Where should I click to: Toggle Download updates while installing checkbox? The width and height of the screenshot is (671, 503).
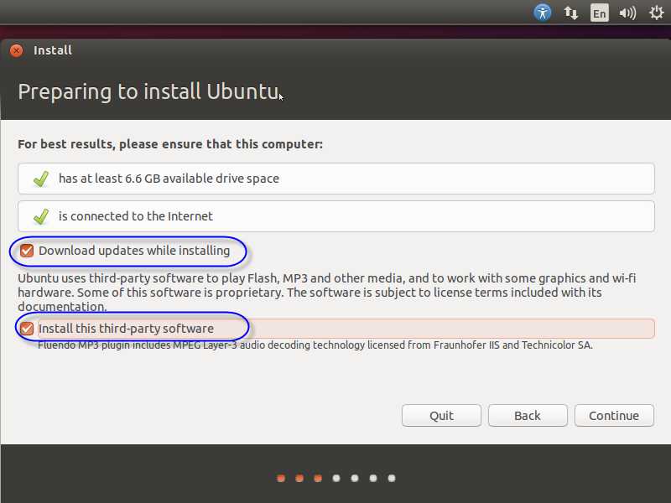[x=27, y=251]
